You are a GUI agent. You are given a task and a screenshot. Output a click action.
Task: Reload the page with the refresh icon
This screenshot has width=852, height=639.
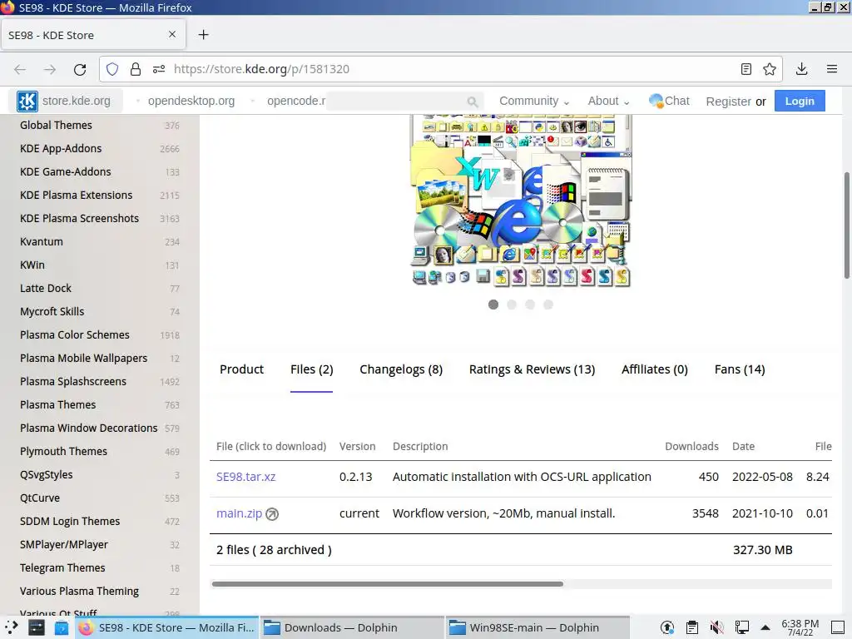pyautogui.click(x=80, y=69)
